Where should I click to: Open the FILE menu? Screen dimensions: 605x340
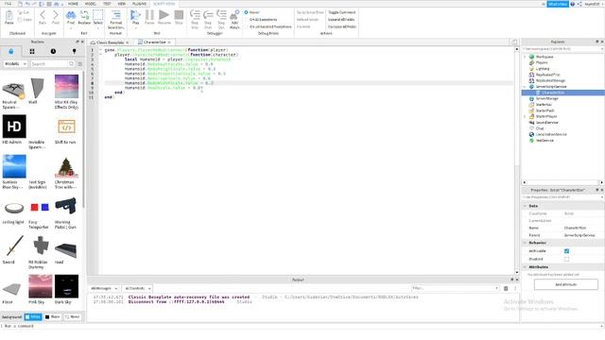pyautogui.click(x=9, y=4)
